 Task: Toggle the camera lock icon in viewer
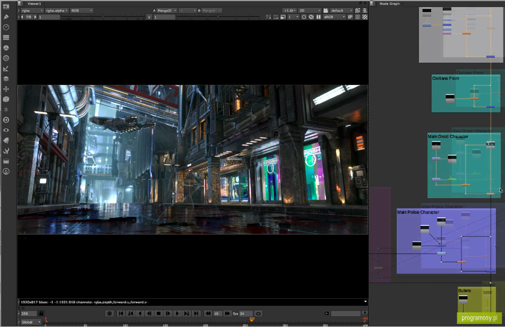[325, 11]
